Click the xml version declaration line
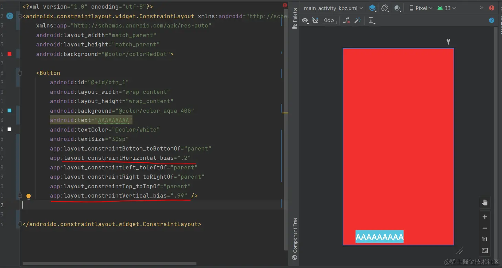502x268 pixels. click(x=88, y=7)
